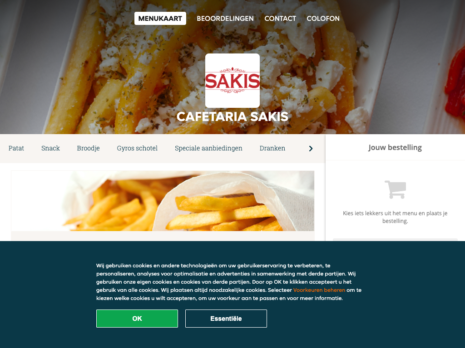
Task: Click the Patat fries banner image
Action: point(163,201)
